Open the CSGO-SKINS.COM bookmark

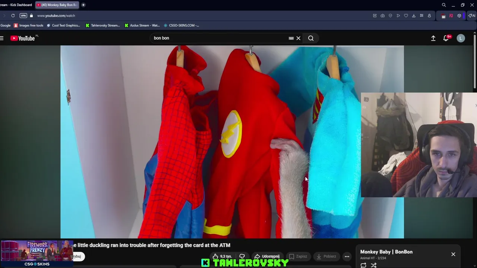pos(181,25)
